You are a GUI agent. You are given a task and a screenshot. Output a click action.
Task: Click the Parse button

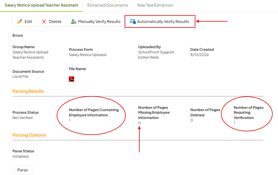click(x=23, y=170)
